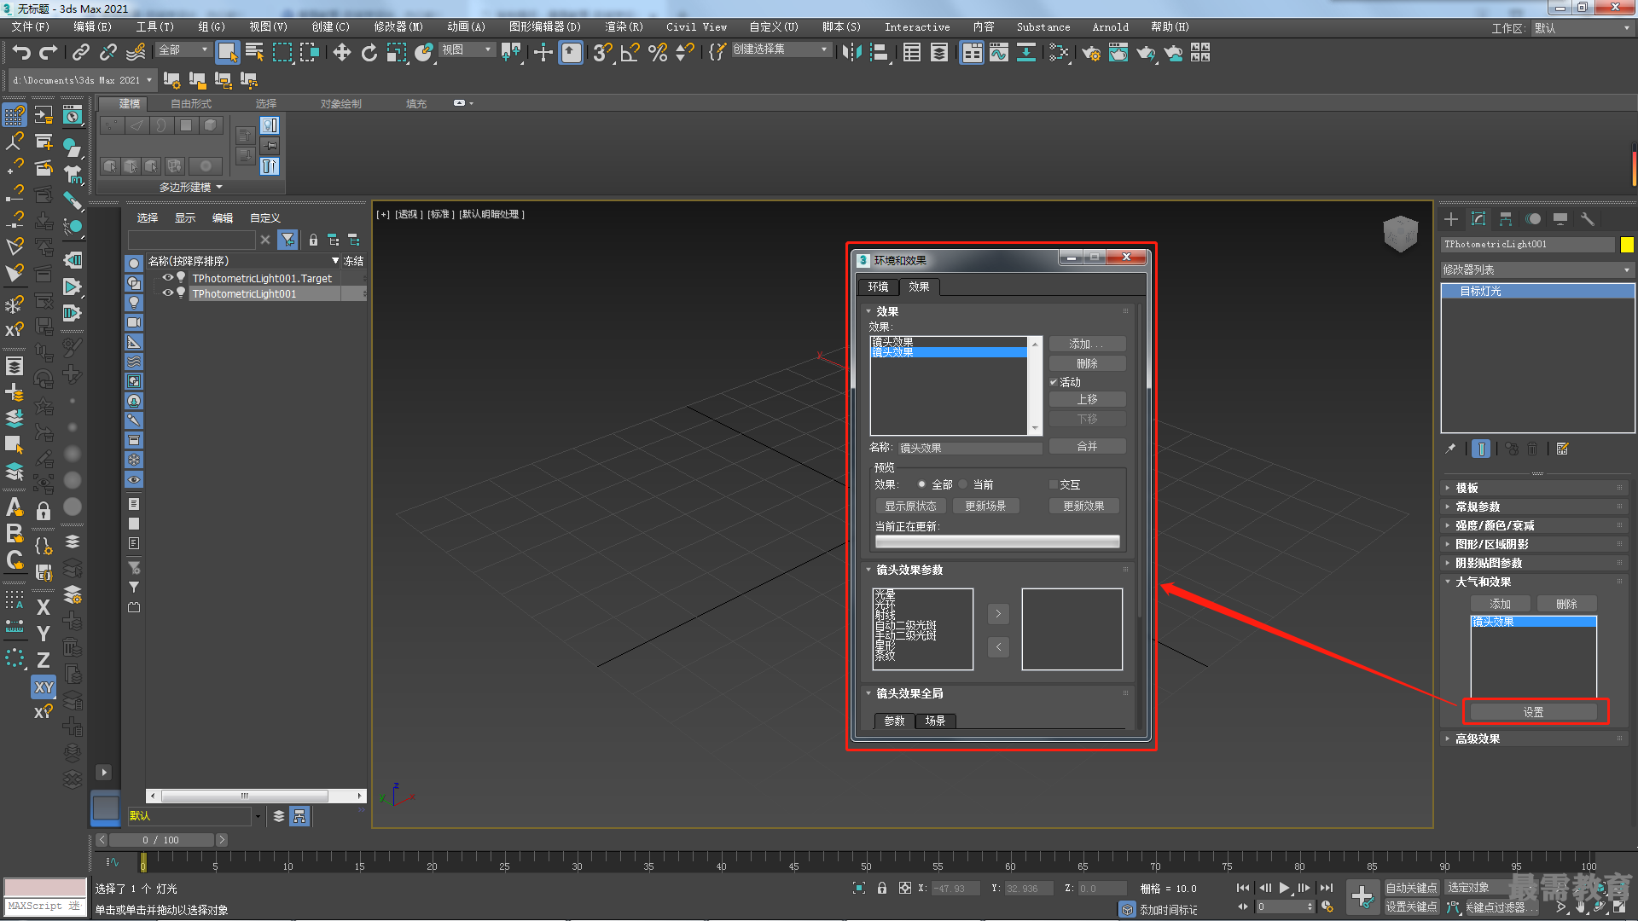Toggle Angle Snap icon
Screen dimensions: 1638x921
coord(630,53)
